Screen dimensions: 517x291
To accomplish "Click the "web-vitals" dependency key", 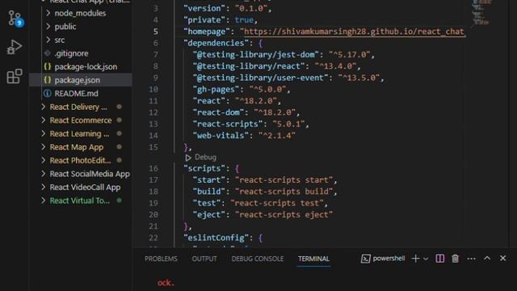I will point(221,136).
